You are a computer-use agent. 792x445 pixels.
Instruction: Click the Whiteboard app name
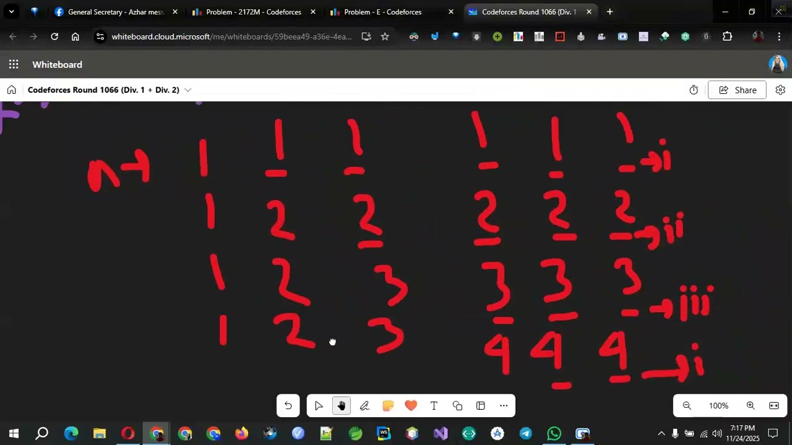click(57, 64)
